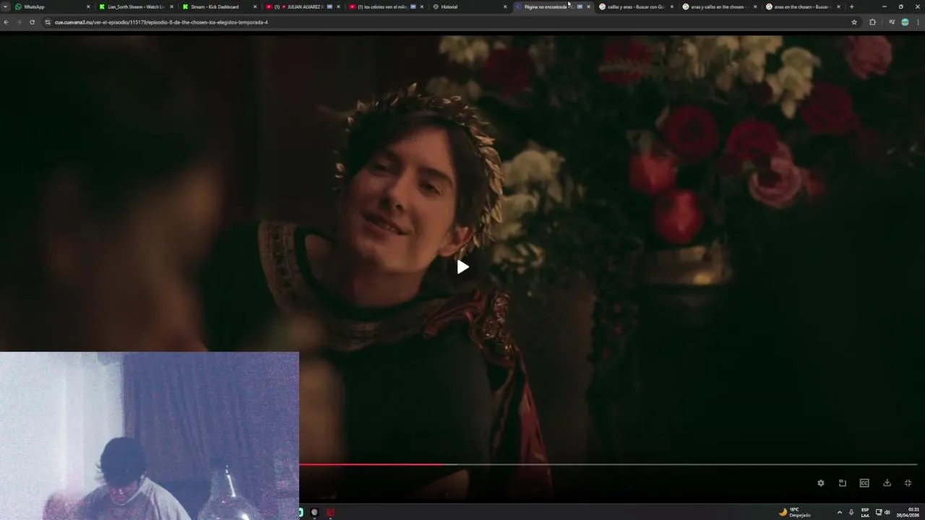Open the red app icon on taskbar
925x520 pixels.
point(331,513)
